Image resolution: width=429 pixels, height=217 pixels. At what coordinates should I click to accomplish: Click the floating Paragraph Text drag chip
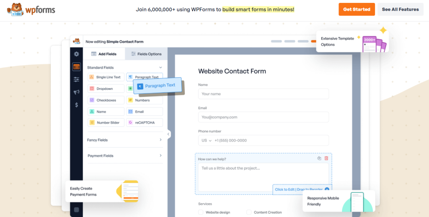[x=158, y=86]
